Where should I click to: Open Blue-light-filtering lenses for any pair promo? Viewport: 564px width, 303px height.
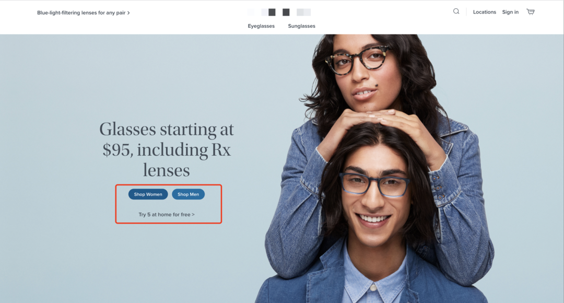pos(84,13)
